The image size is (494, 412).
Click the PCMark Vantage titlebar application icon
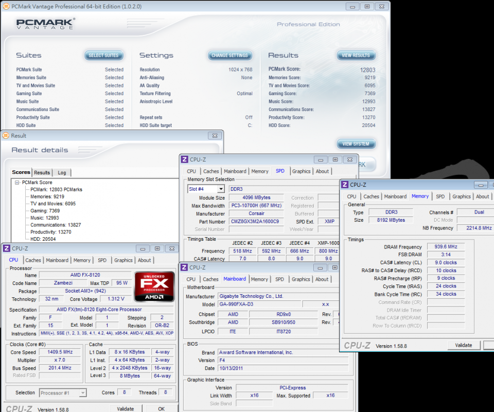point(6,6)
